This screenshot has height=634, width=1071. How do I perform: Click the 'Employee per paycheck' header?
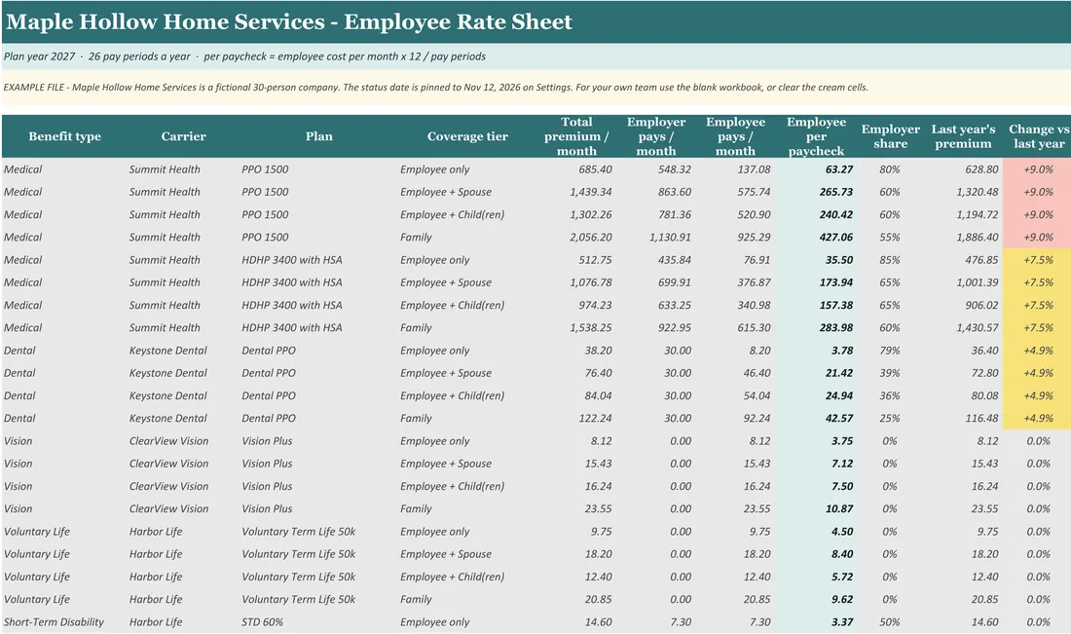(816, 136)
